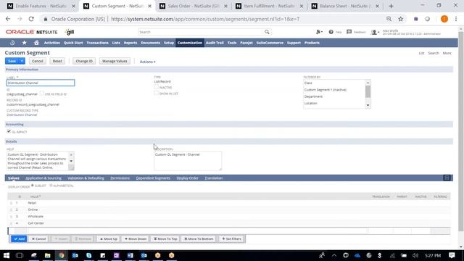Open the Shortcuts star icon
464x261 pixels.
point(24,43)
